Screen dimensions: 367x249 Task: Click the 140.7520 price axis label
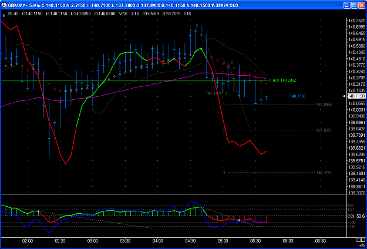(356, 21)
